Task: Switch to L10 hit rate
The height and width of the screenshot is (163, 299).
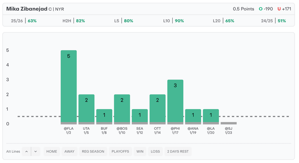Action: (x=173, y=21)
